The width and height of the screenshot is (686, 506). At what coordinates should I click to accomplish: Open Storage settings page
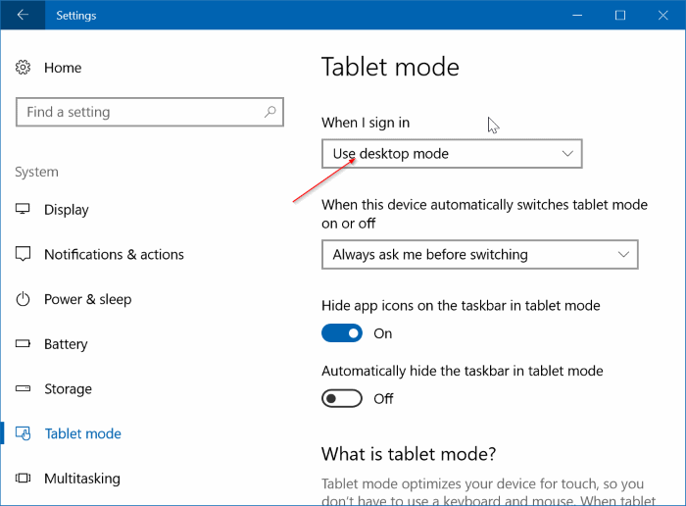[x=68, y=388]
